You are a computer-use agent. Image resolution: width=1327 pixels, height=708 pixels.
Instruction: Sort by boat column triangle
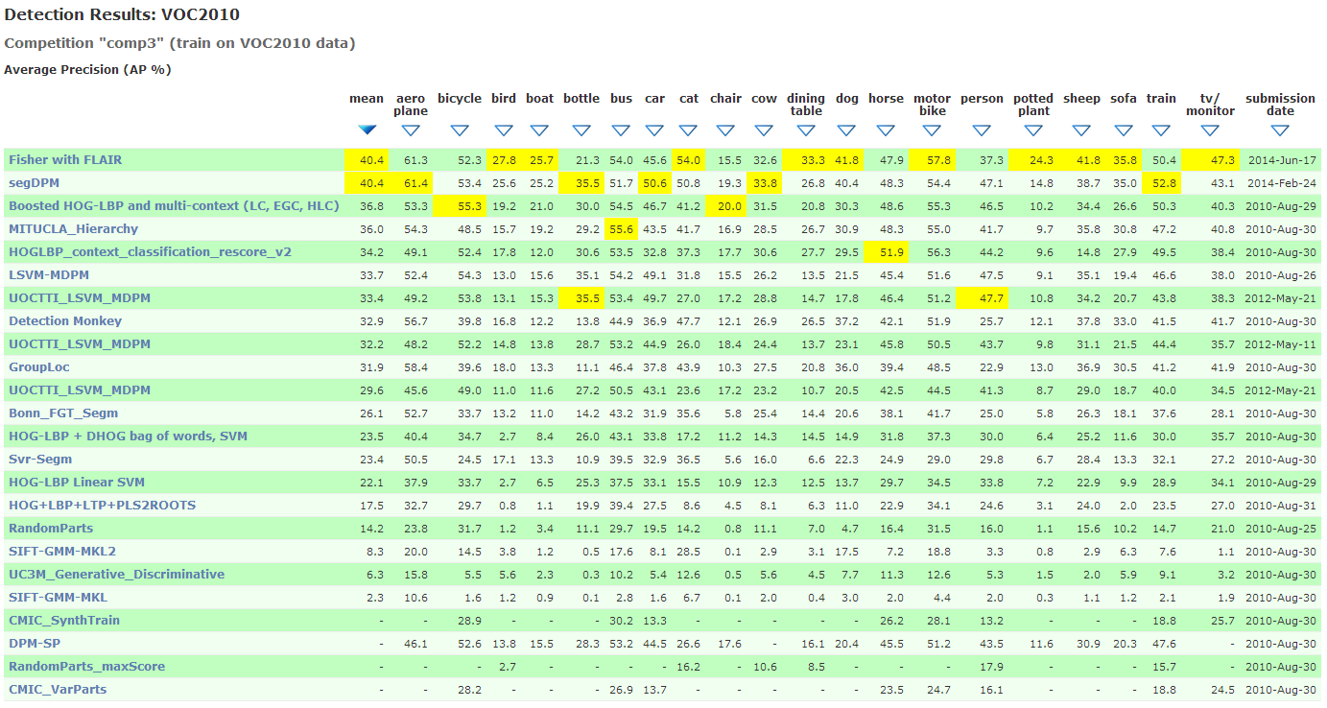(x=539, y=130)
